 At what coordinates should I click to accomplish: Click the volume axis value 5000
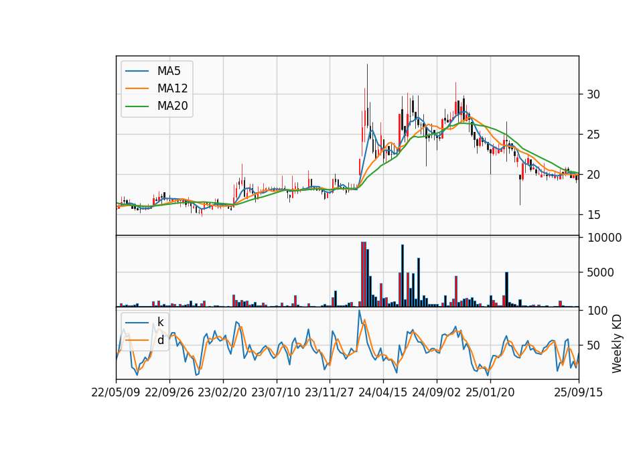(x=600, y=273)
